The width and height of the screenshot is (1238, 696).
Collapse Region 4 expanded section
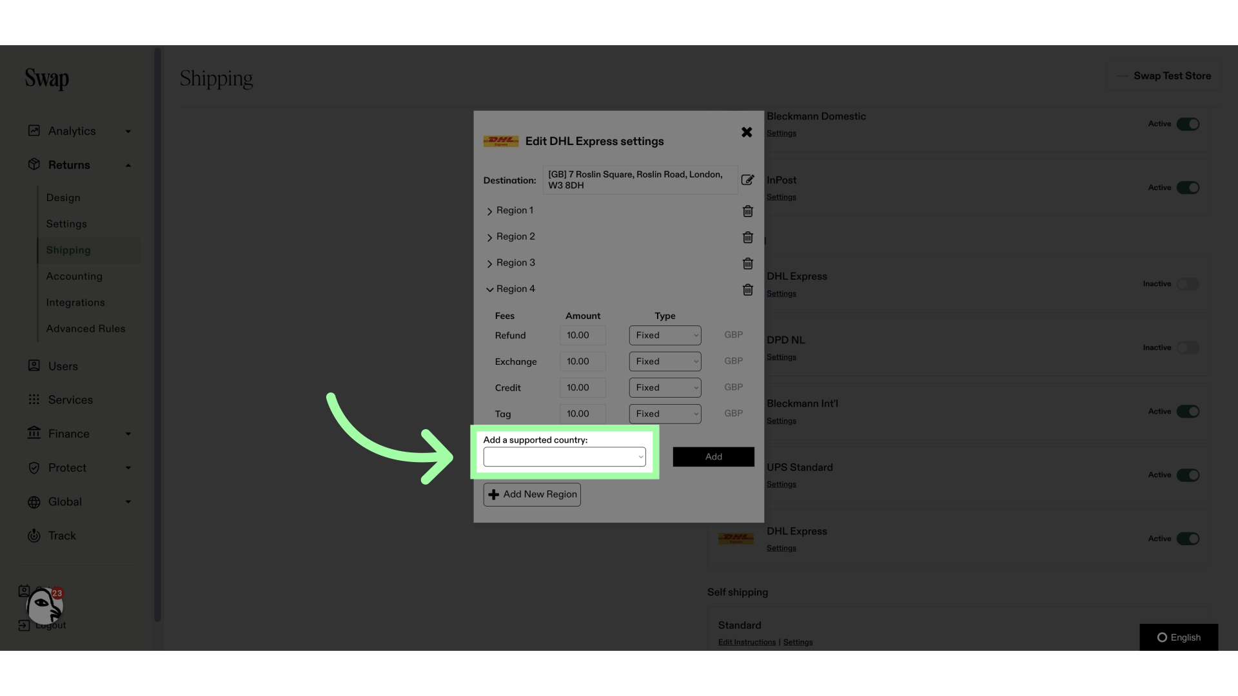[x=489, y=289]
